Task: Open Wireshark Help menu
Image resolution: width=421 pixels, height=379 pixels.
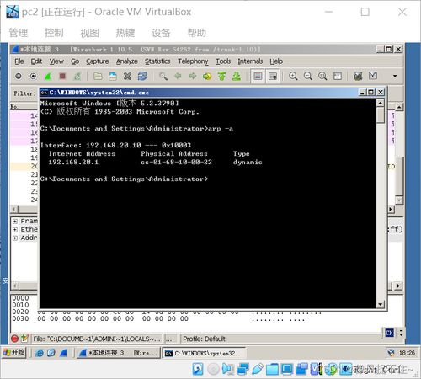Action: [276, 61]
